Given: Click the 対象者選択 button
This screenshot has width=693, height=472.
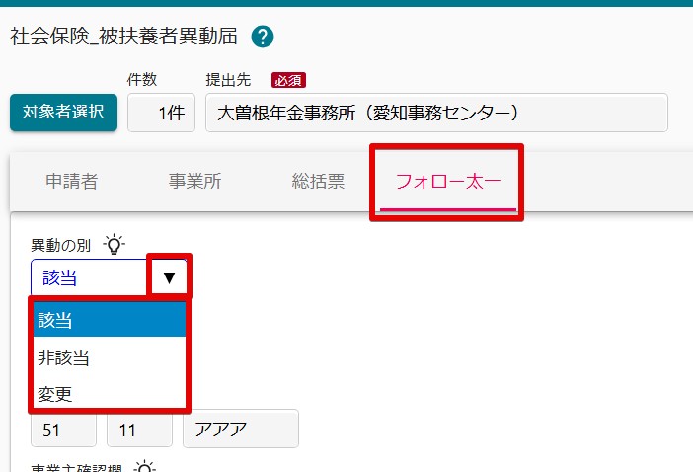Looking at the screenshot, I should point(63,113).
